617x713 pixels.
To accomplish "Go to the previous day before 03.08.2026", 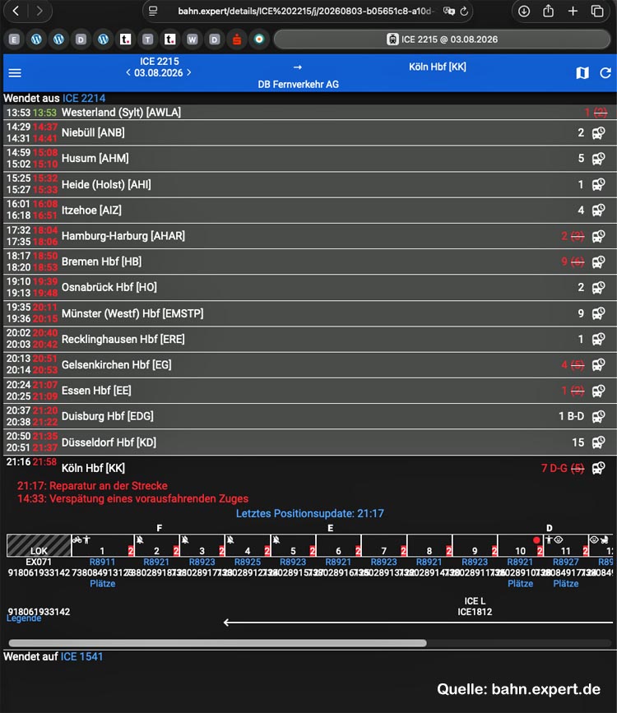I will pos(128,72).
